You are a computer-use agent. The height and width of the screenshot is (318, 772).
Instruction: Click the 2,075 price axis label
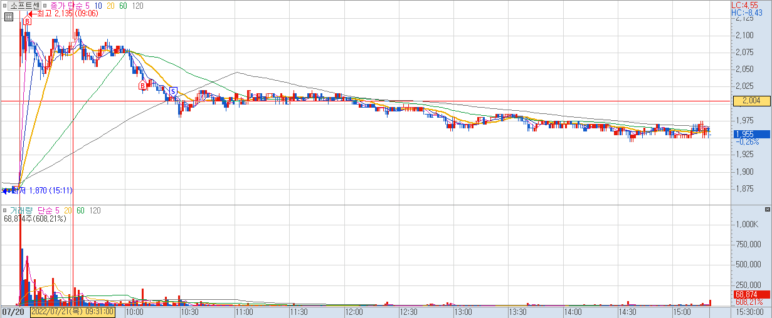744,52
